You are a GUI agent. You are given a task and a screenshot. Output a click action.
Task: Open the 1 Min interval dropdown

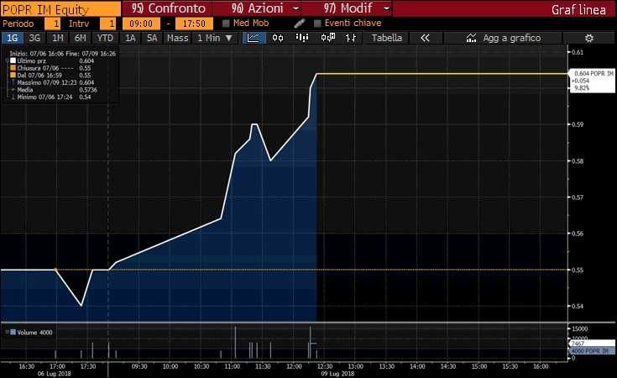[x=213, y=38]
